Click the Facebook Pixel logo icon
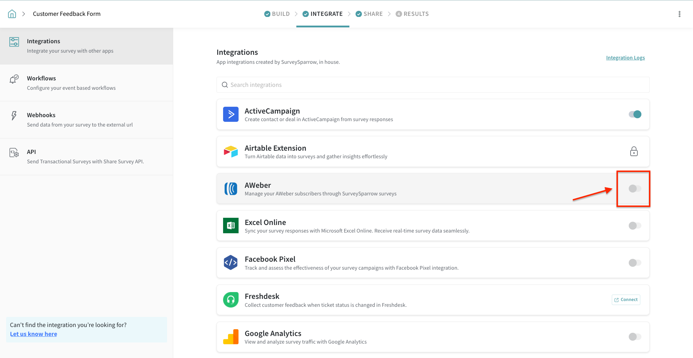This screenshot has height=358, width=693. tap(231, 263)
